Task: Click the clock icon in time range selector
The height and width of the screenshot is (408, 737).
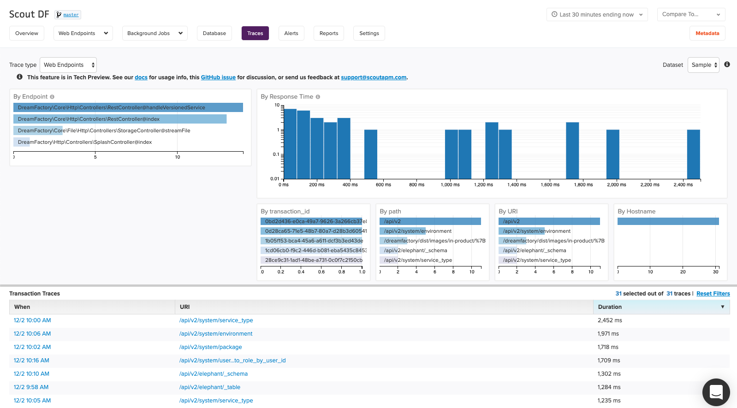Action: tap(555, 14)
